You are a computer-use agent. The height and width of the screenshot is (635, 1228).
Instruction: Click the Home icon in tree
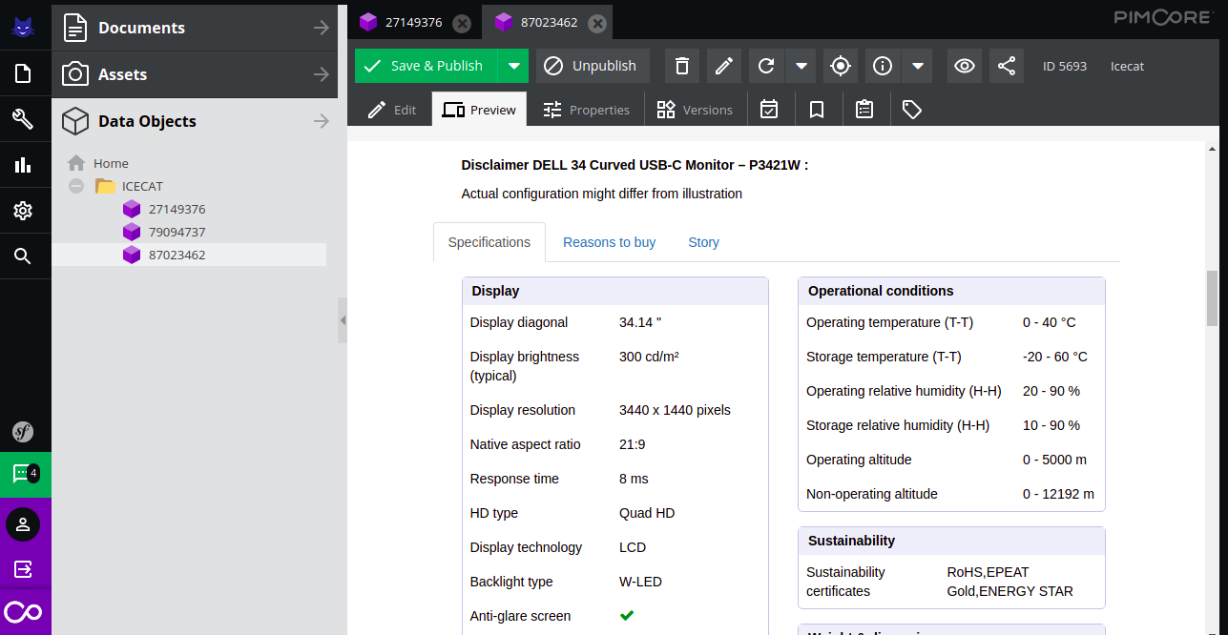click(76, 163)
